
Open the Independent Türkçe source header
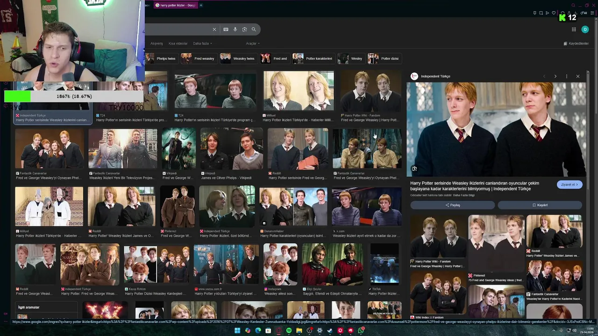431,76
